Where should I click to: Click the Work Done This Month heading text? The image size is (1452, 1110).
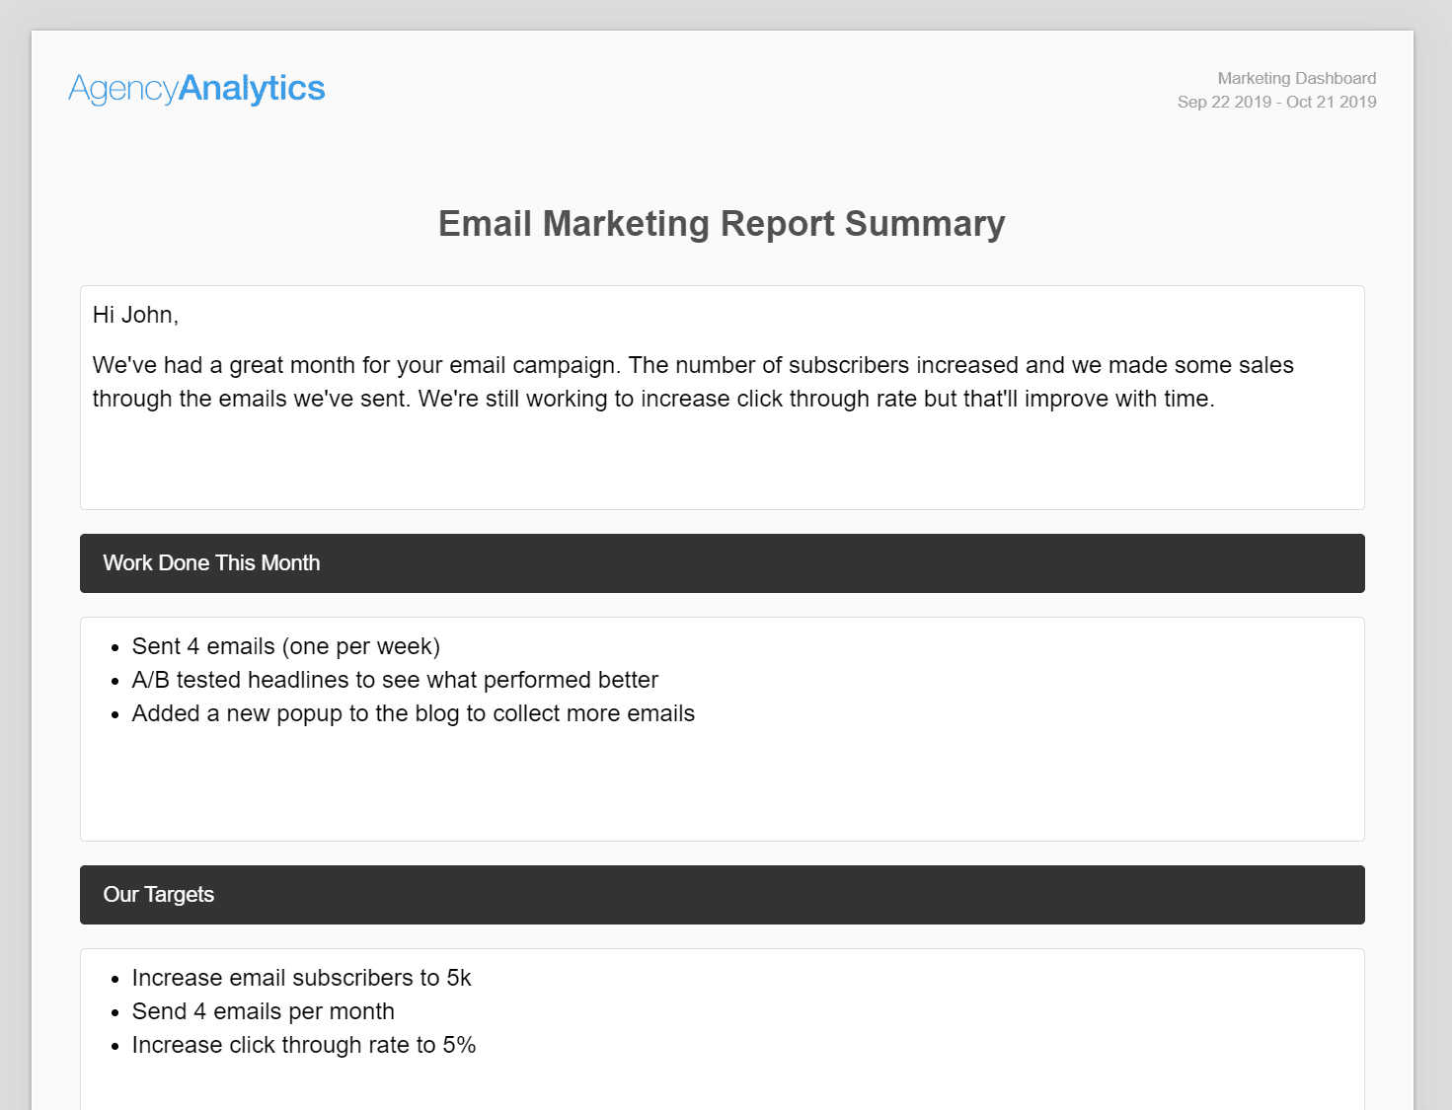click(x=211, y=563)
